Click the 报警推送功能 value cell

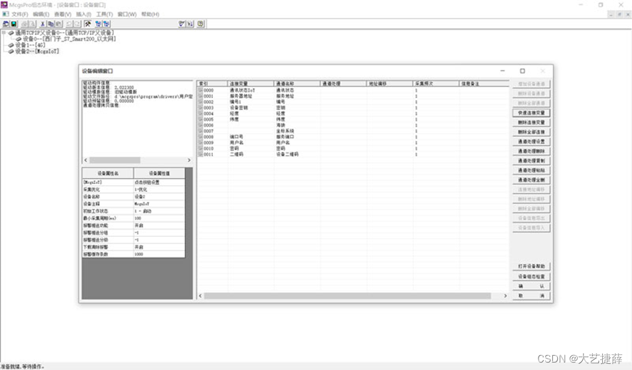pos(159,226)
